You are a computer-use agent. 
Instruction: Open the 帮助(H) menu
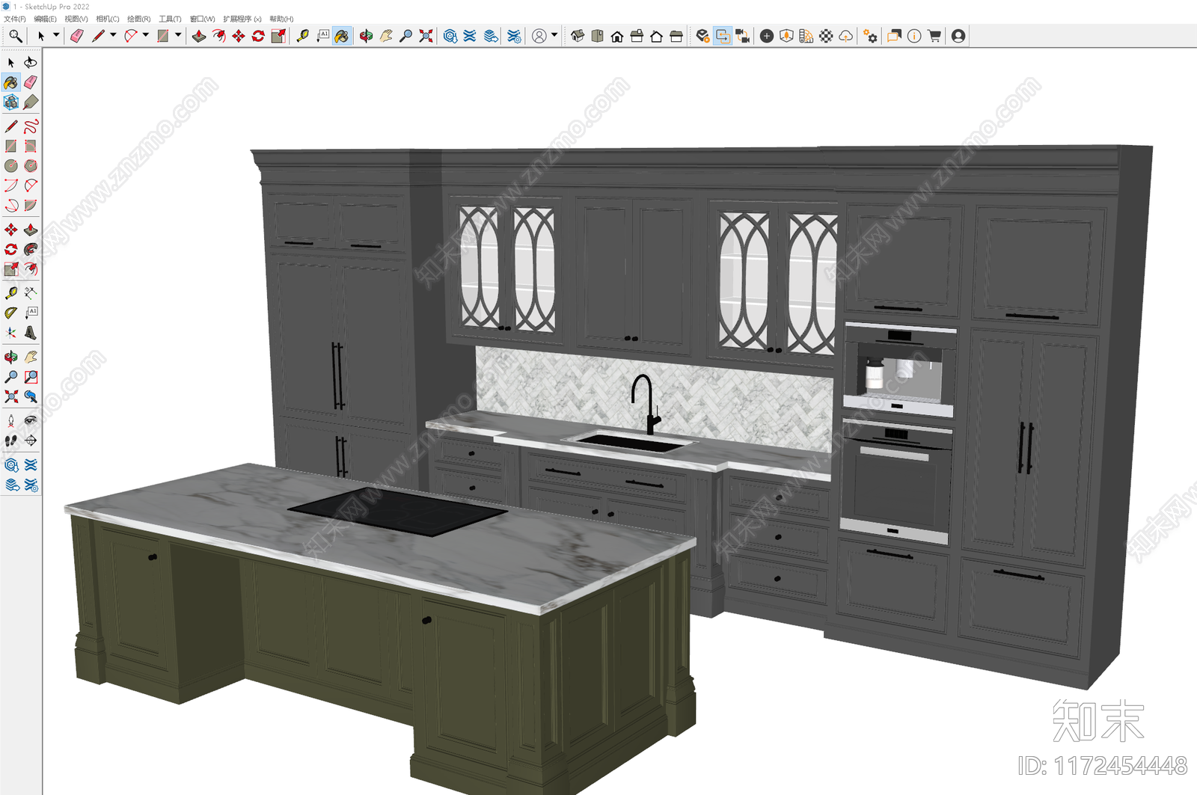pos(281,19)
